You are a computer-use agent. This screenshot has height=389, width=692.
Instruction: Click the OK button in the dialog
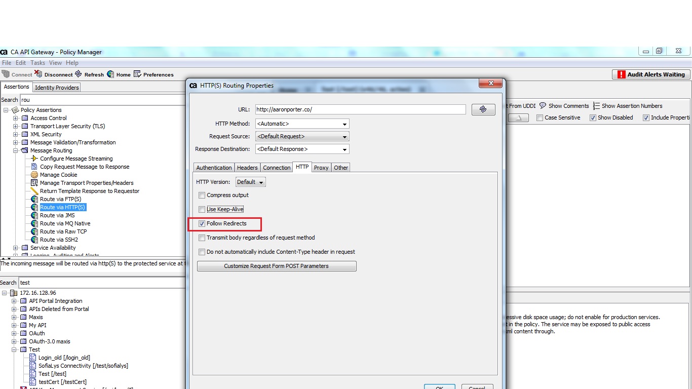pyautogui.click(x=439, y=386)
